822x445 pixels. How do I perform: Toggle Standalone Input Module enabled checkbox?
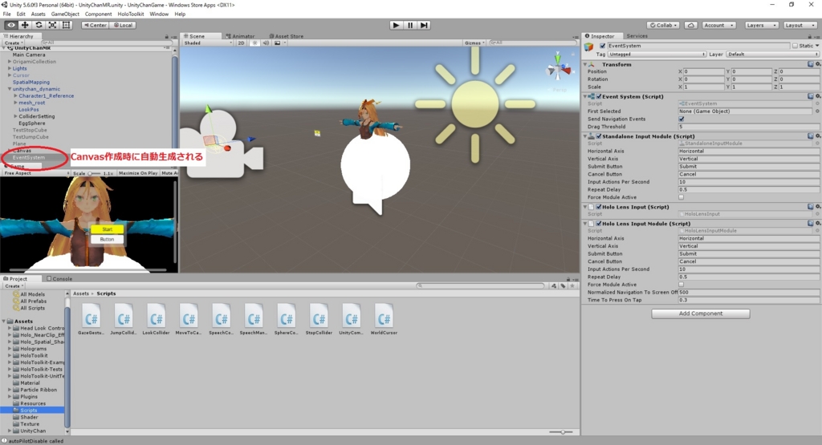tap(599, 136)
